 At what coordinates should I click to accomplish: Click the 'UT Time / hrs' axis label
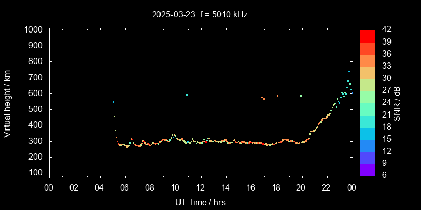coord(201,202)
